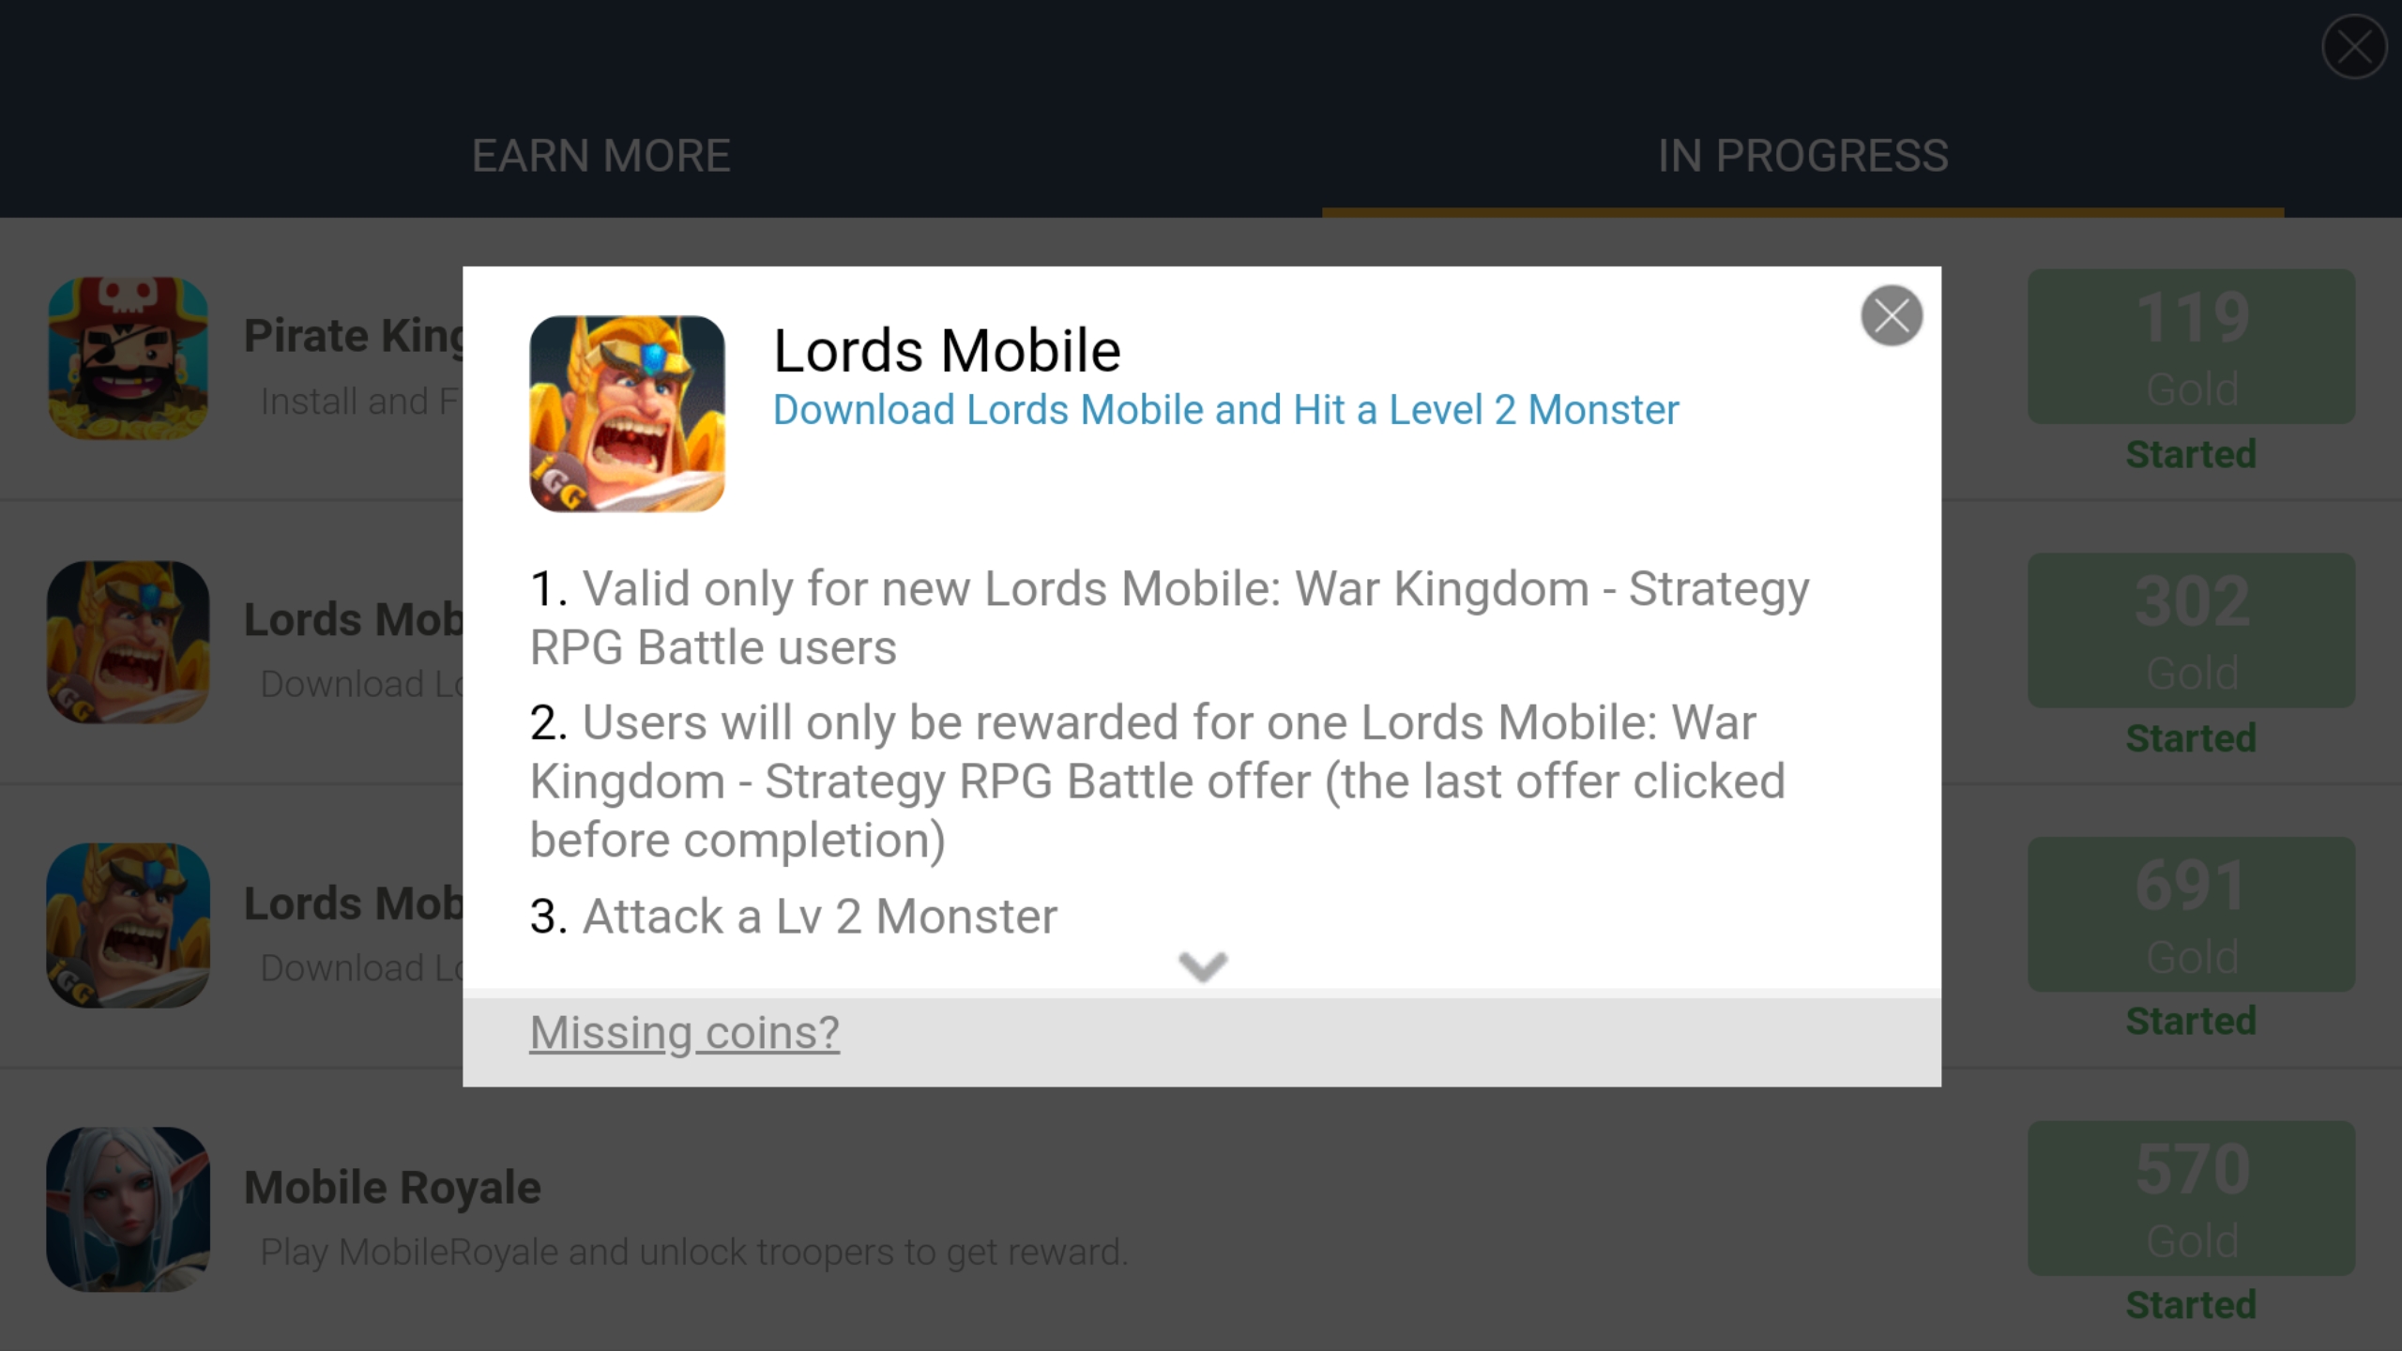Image resolution: width=2402 pixels, height=1351 pixels.
Task: Open the Pirate Kings offer title
Action: click(354, 335)
